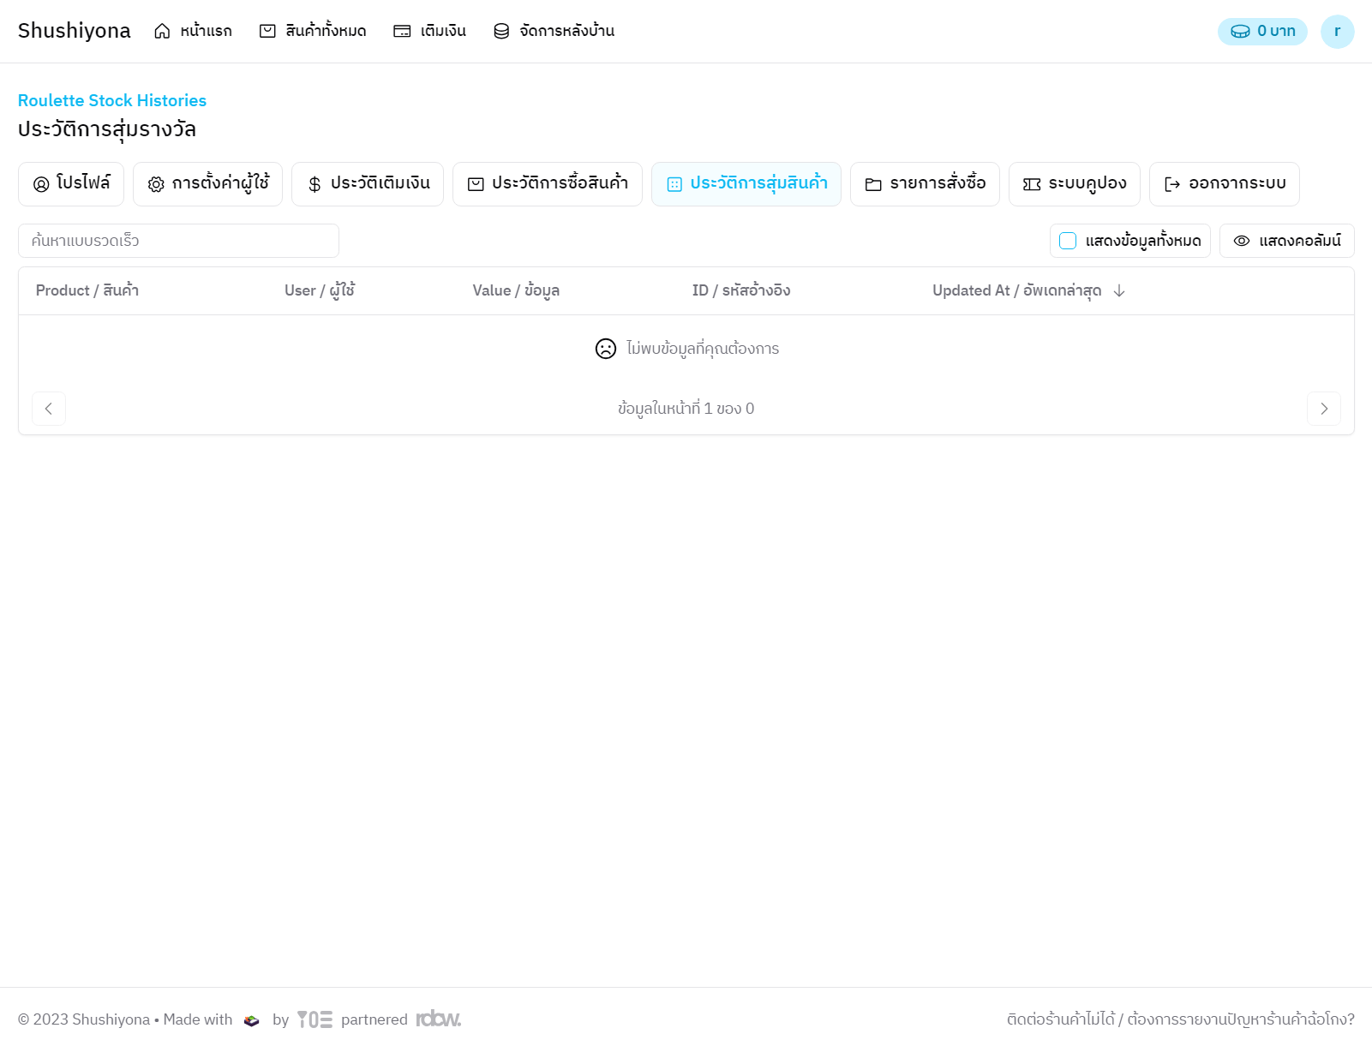
Task: Open the รายการสั่งซื้อ orders folder
Action: [x=925, y=184]
